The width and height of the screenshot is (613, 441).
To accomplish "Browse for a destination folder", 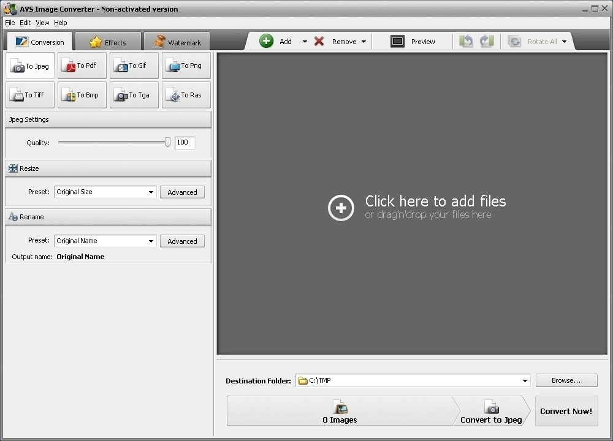I will [x=566, y=380].
